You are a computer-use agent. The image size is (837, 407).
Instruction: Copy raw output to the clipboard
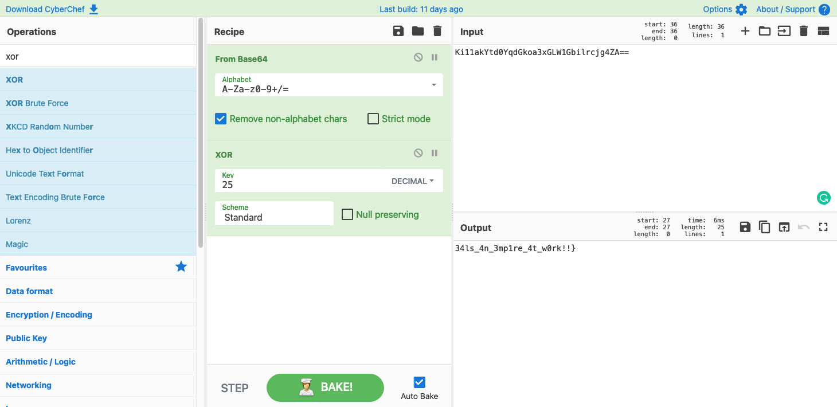(x=764, y=227)
